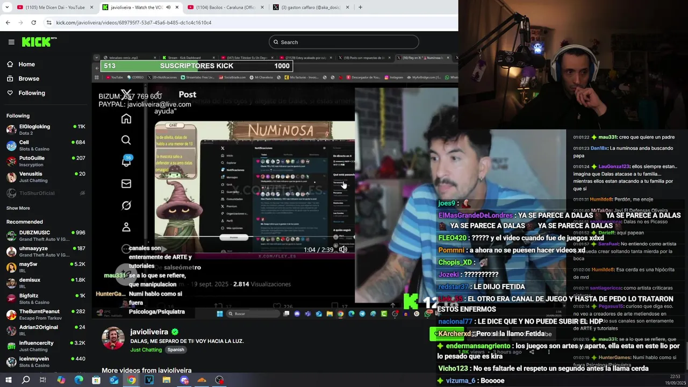Close the javioliveira Kick tab
The image size is (688, 387).
177,7
